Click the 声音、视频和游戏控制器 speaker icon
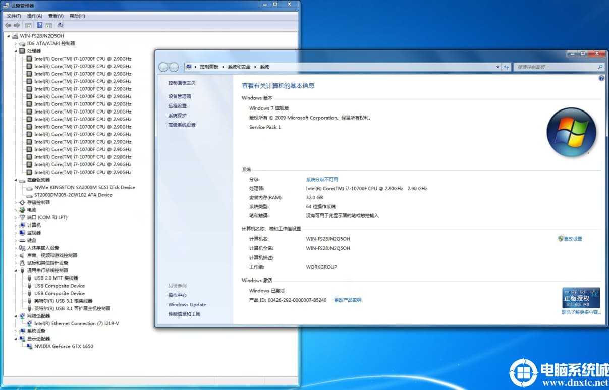Image resolution: width=609 pixels, height=390 pixels. click(x=22, y=255)
